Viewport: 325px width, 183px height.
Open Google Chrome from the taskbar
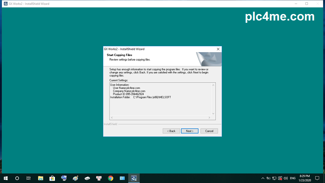(x=110, y=178)
